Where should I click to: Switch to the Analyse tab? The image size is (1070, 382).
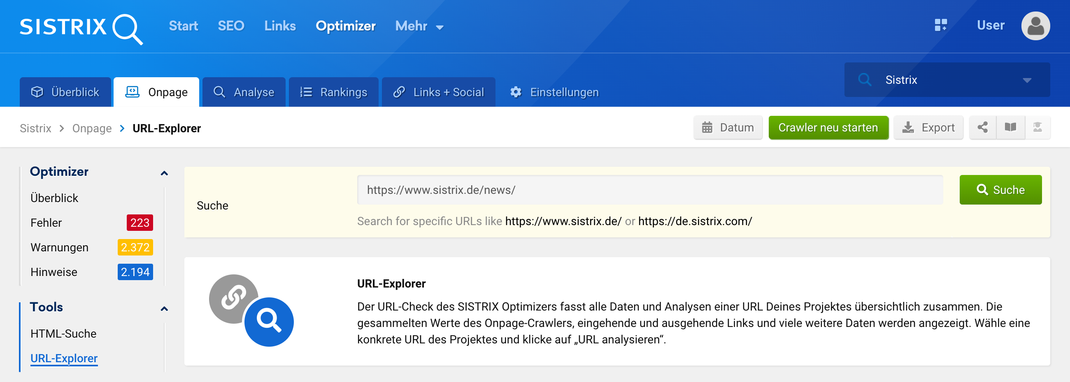244,92
